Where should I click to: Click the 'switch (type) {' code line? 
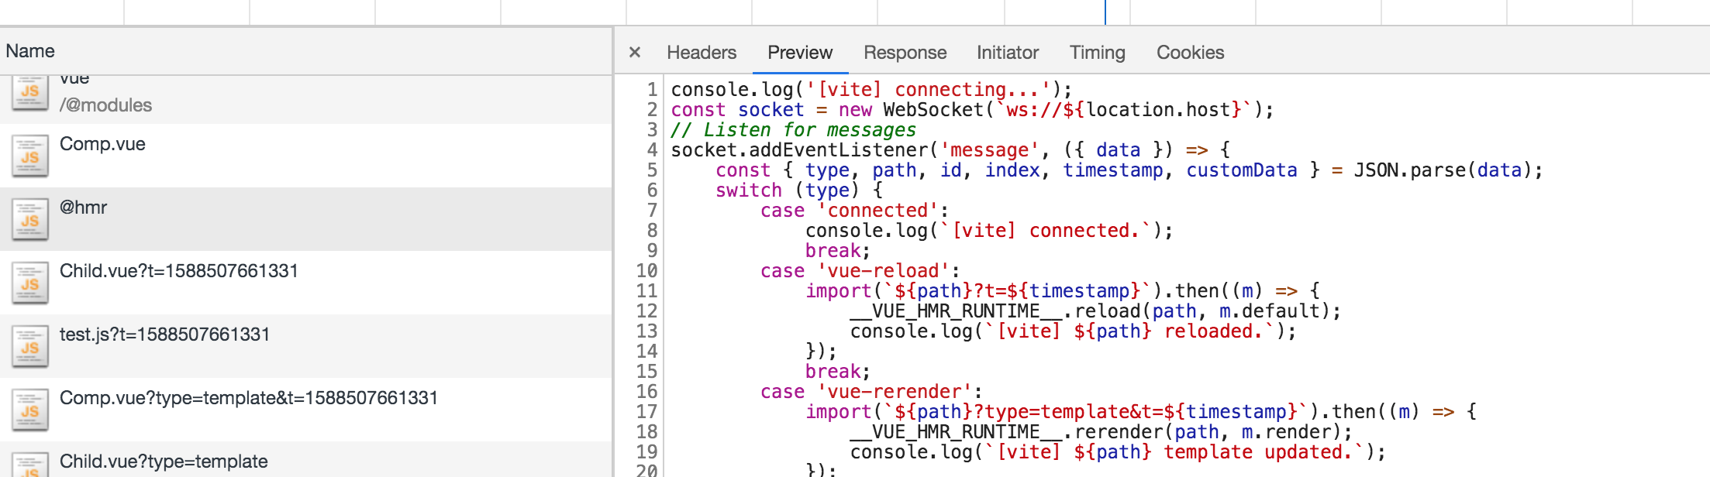798,190
